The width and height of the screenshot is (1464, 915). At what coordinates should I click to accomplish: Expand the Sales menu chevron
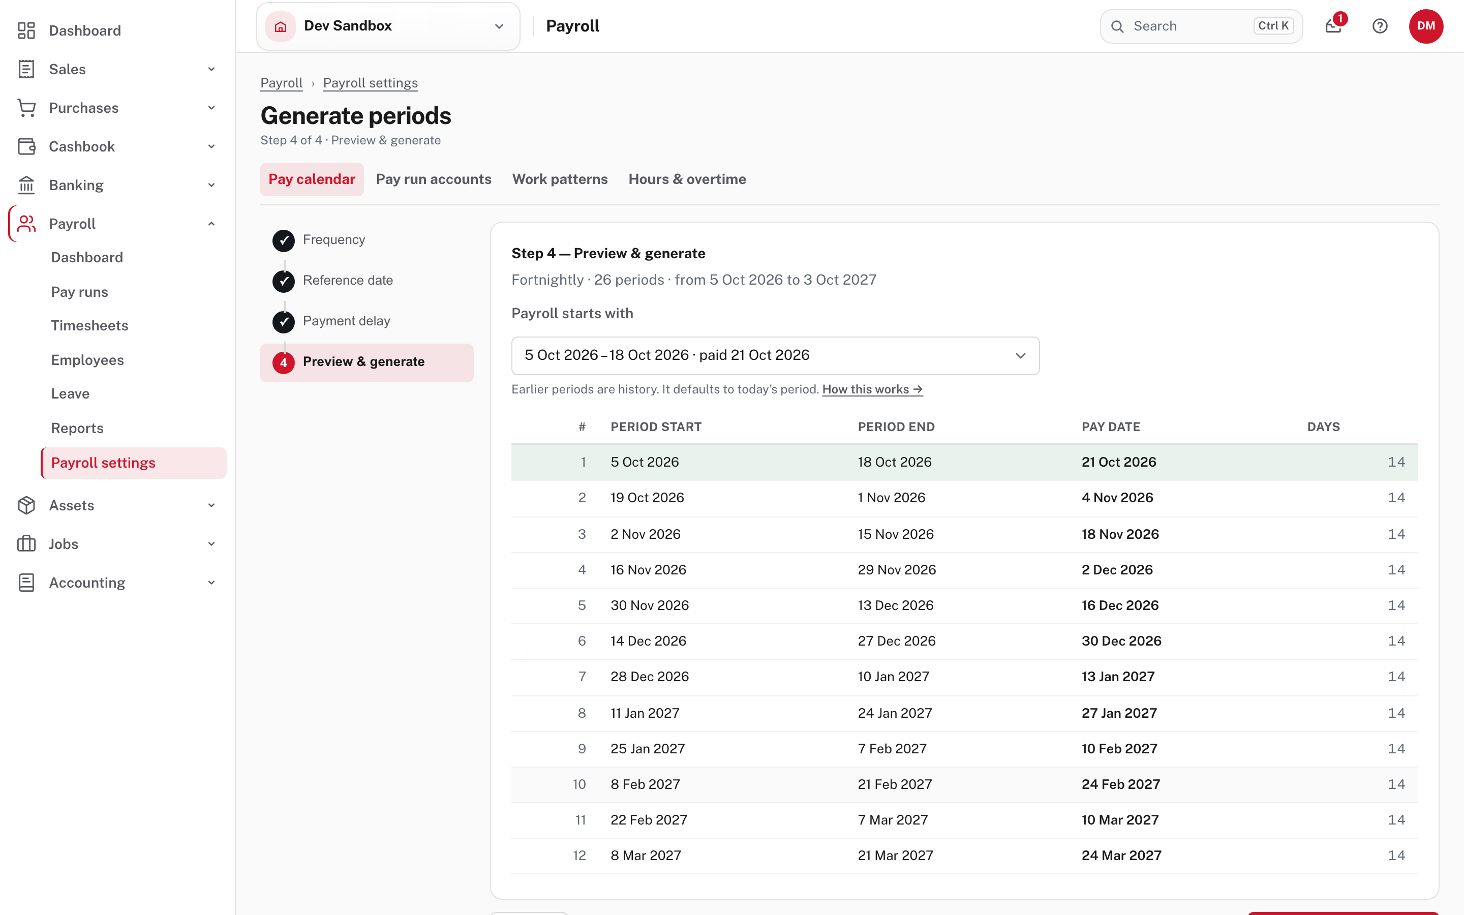(211, 69)
